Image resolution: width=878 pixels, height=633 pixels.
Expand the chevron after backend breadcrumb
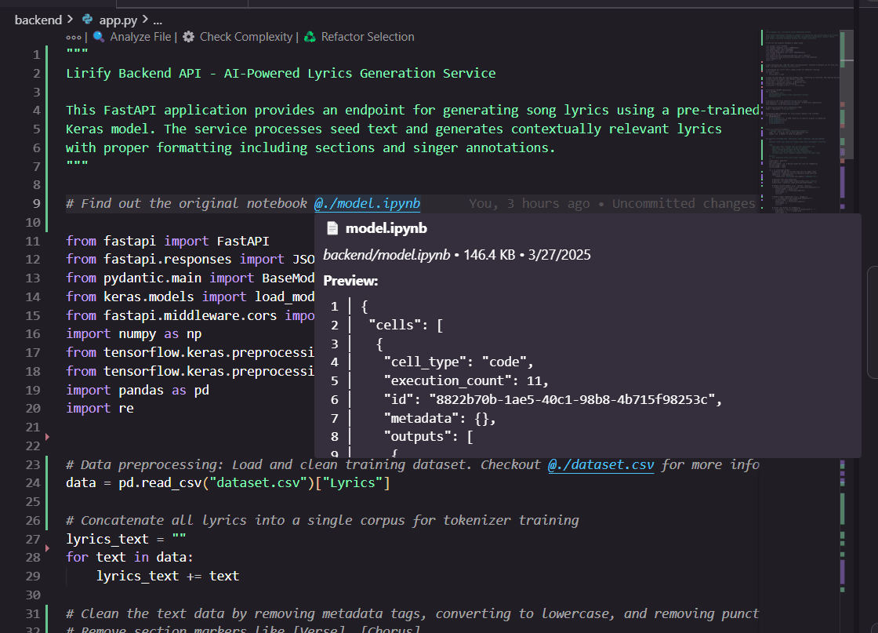tap(71, 20)
